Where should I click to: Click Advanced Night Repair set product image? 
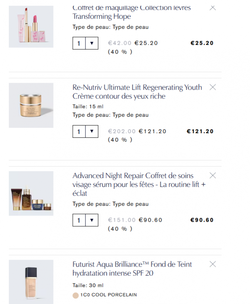coord(31,194)
